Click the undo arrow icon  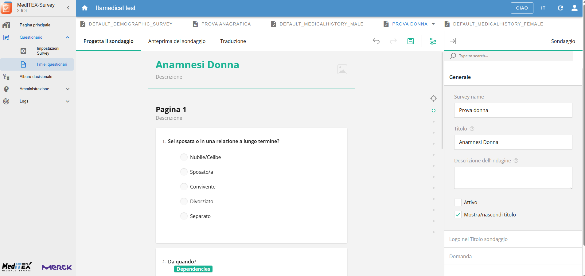pos(376,41)
